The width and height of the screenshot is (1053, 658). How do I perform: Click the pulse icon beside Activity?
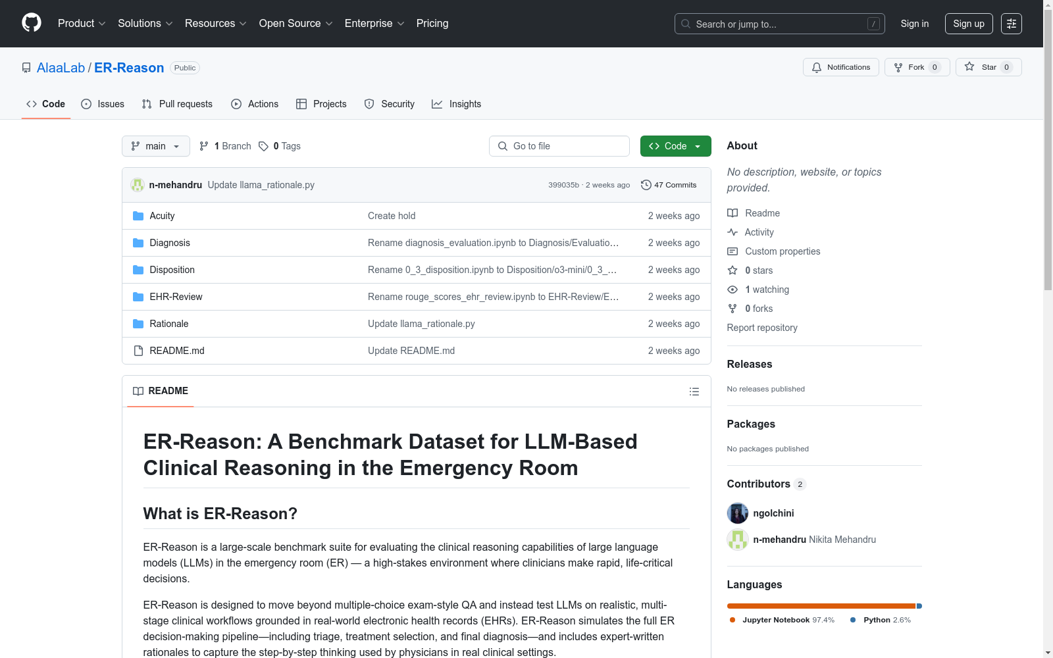coord(732,232)
